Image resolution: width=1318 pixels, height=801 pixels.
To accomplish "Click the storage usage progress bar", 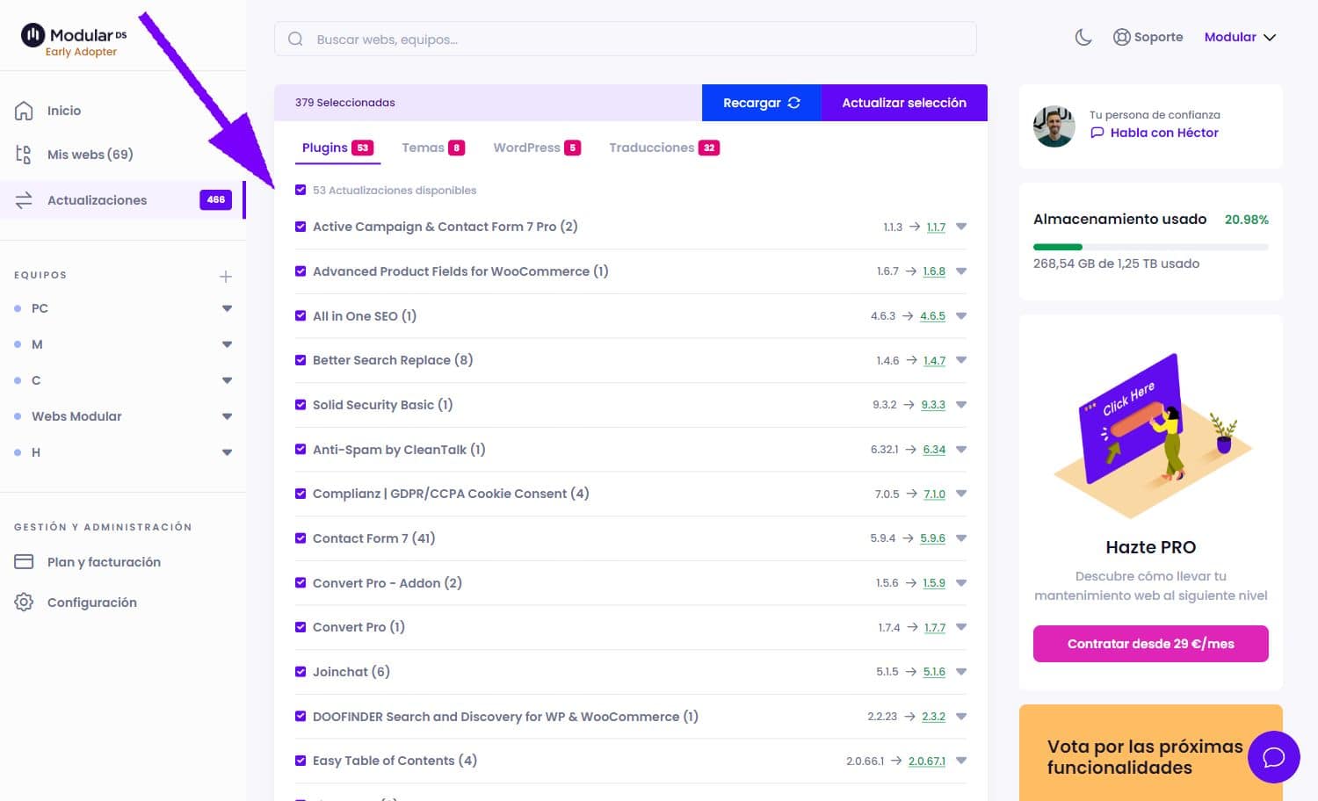I will tap(1151, 247).
